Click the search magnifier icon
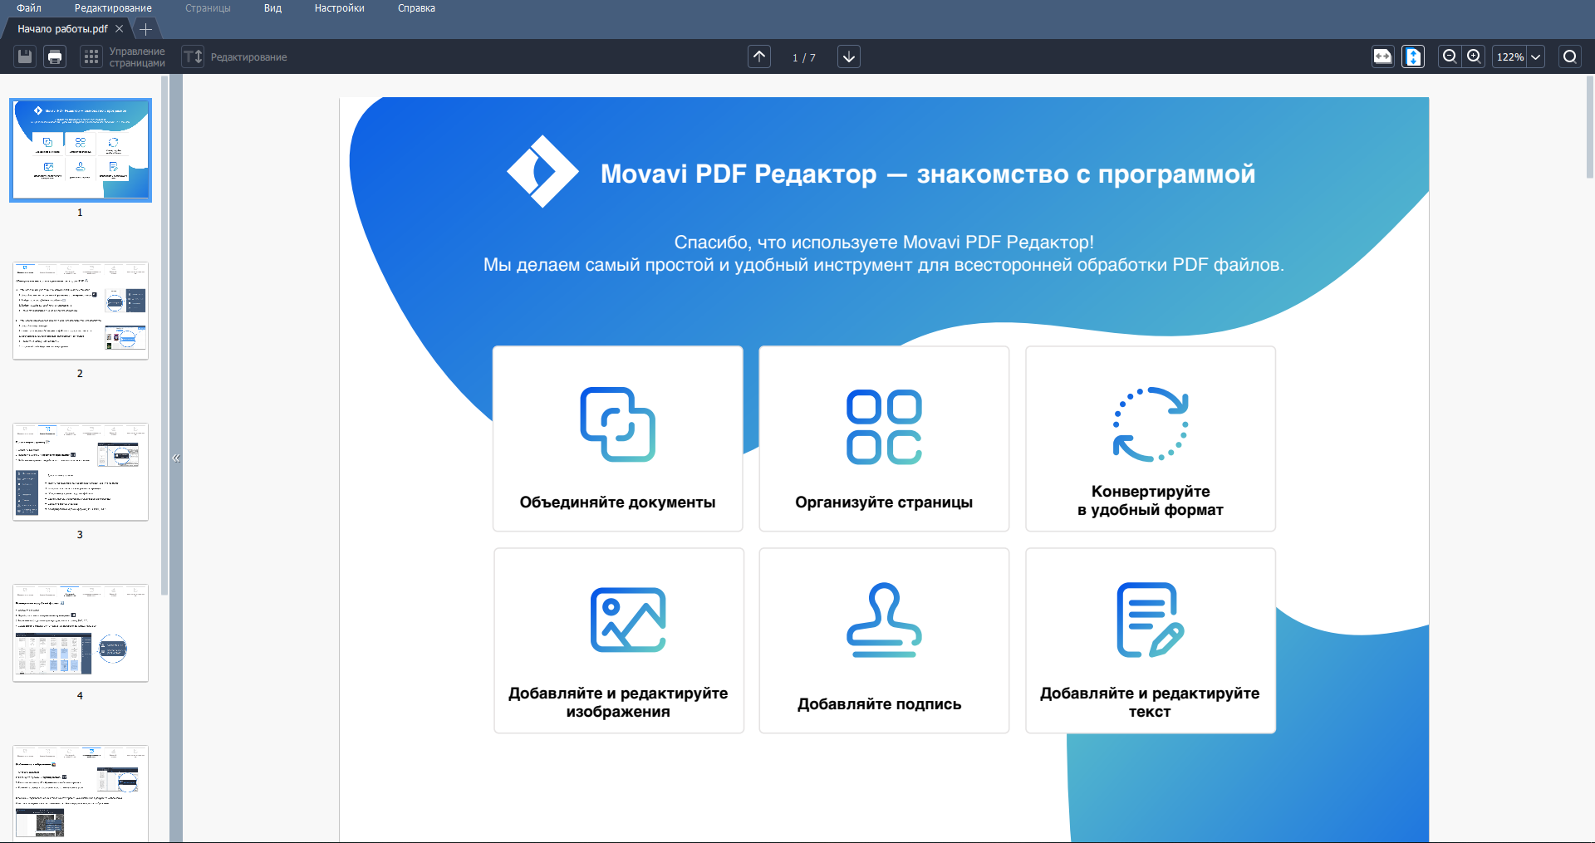This screenshot has height=843, width=1595. pos(1570,56)
